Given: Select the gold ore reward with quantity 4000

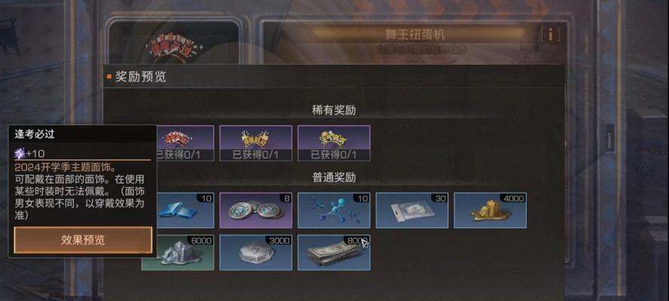Looking at the screenshot, I should pyautogui.click(x=490, y=210).
